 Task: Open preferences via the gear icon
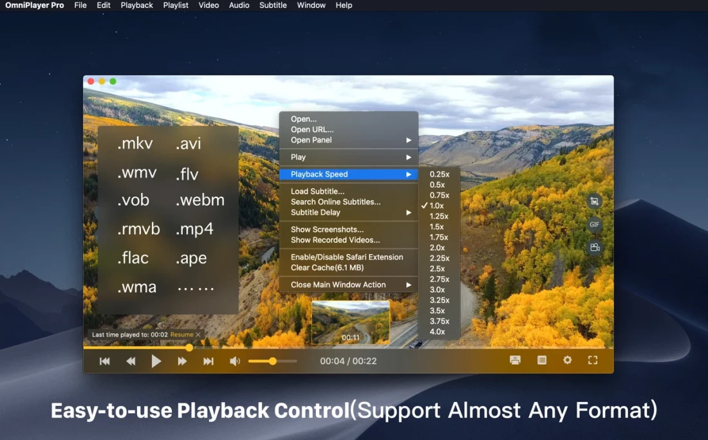567,360
